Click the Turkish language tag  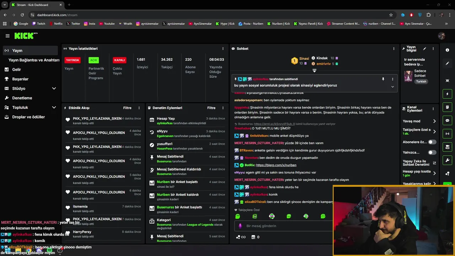click(x=421, y=81)
